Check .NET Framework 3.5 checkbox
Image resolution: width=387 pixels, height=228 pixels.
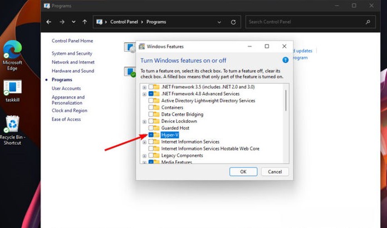coord(151,87)
